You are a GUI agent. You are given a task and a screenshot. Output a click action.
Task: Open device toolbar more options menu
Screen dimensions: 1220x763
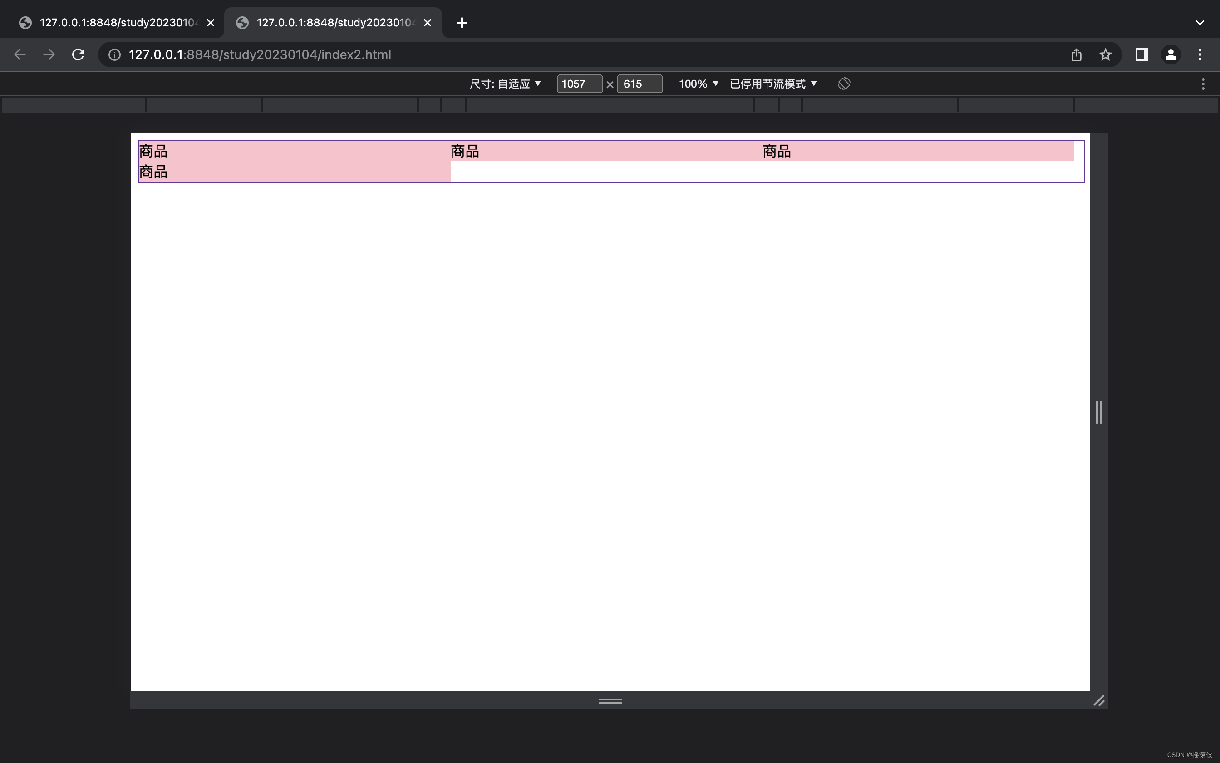point(1203,84)
